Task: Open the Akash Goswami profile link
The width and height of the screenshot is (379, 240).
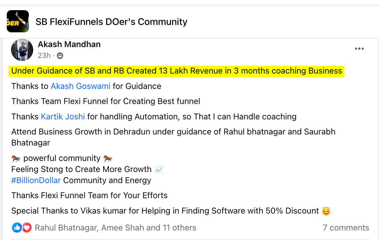Action: click(80, 86)
